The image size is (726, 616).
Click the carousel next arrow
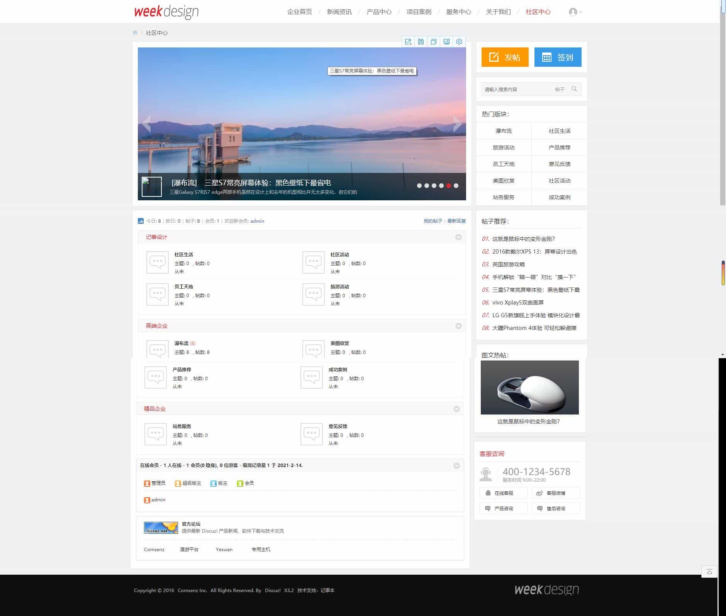457,124
